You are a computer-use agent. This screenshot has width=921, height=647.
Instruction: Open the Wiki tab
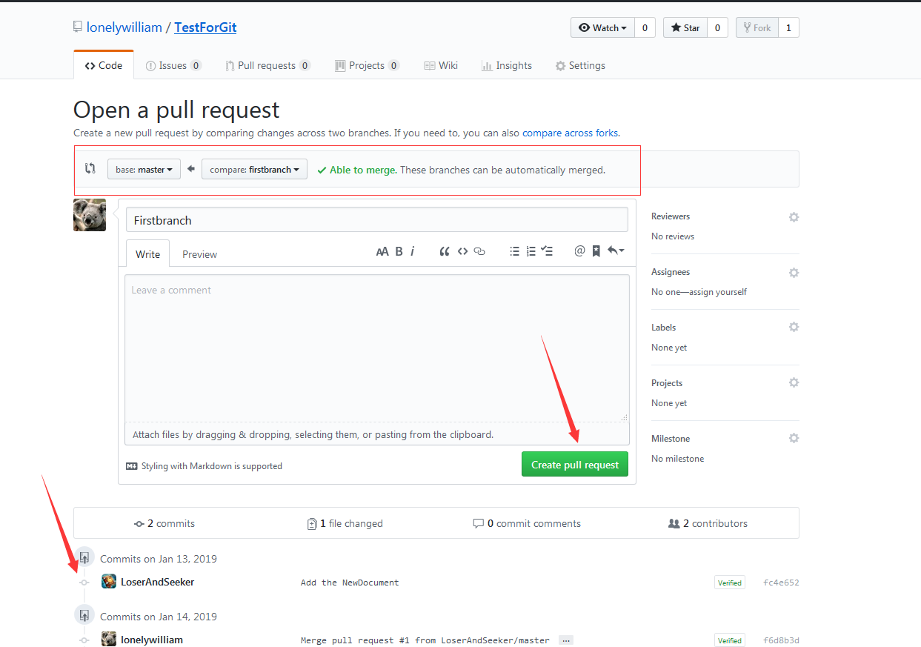[x=441, y=65]
